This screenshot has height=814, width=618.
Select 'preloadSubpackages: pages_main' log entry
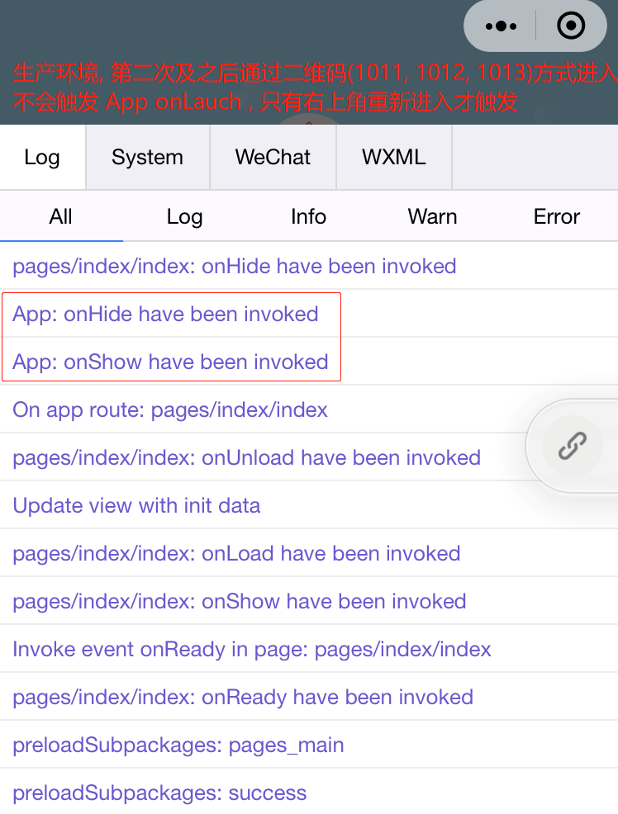[309, 745]
